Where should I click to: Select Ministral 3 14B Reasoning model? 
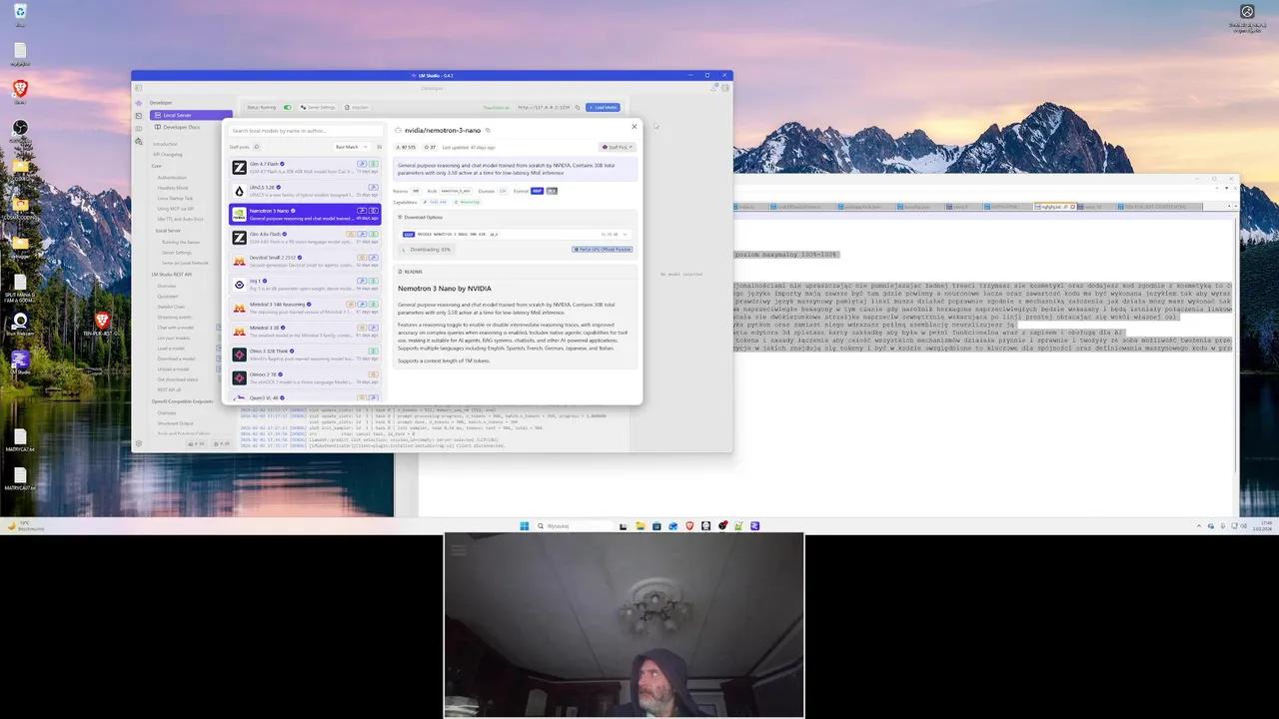pos(305,308)
